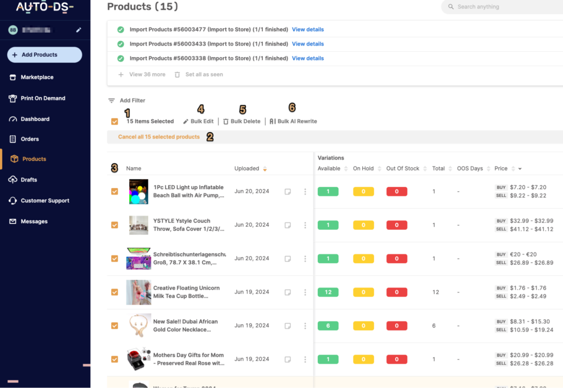
Task: Click Bulk AI Rewrite
Action: 294,121
